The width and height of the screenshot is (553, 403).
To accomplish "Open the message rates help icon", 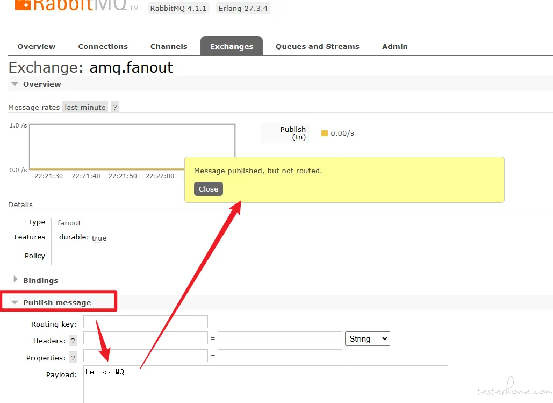I will coord(114,107).
